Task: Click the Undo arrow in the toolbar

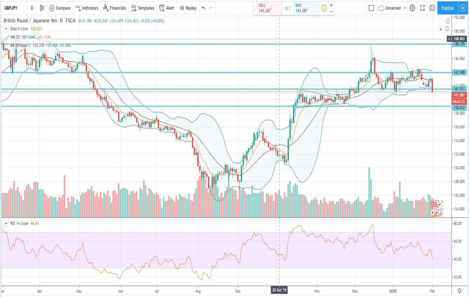Action: pos(204,8)
